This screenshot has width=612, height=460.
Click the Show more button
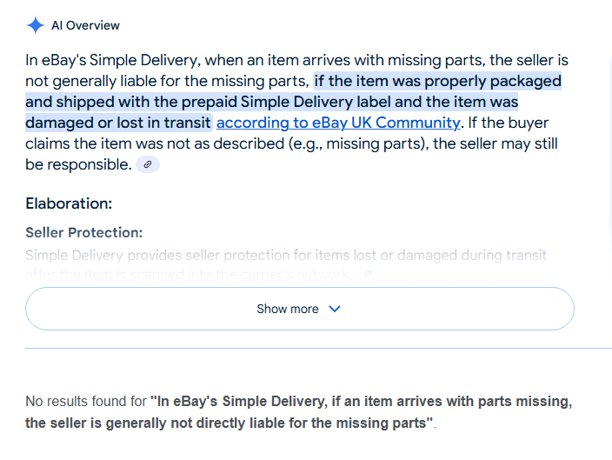tap(299, 309)
